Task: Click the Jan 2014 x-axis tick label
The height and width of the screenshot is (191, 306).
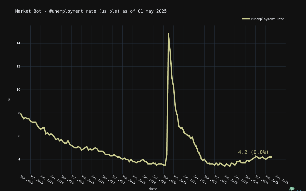Action: point(47,180)
